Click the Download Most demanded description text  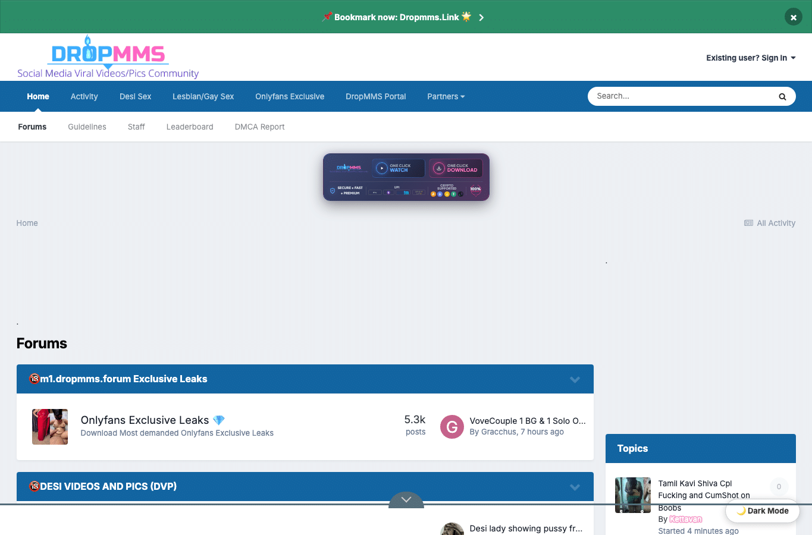coord(177,433)
